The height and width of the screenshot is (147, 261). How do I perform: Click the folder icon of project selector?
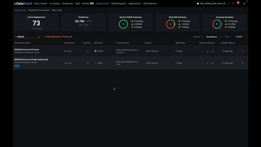(x=198, y=4)
